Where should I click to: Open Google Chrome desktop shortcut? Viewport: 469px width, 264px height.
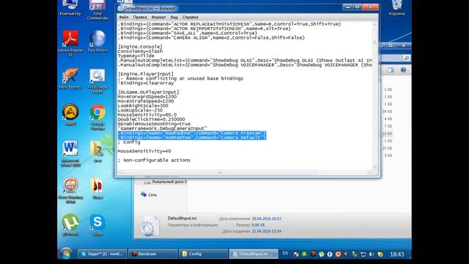(x=97, y=117)
